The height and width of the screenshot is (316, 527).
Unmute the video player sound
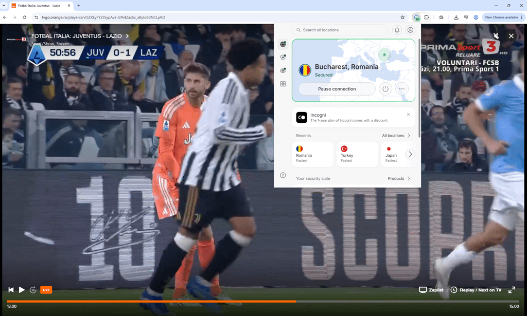click(496, 36)
